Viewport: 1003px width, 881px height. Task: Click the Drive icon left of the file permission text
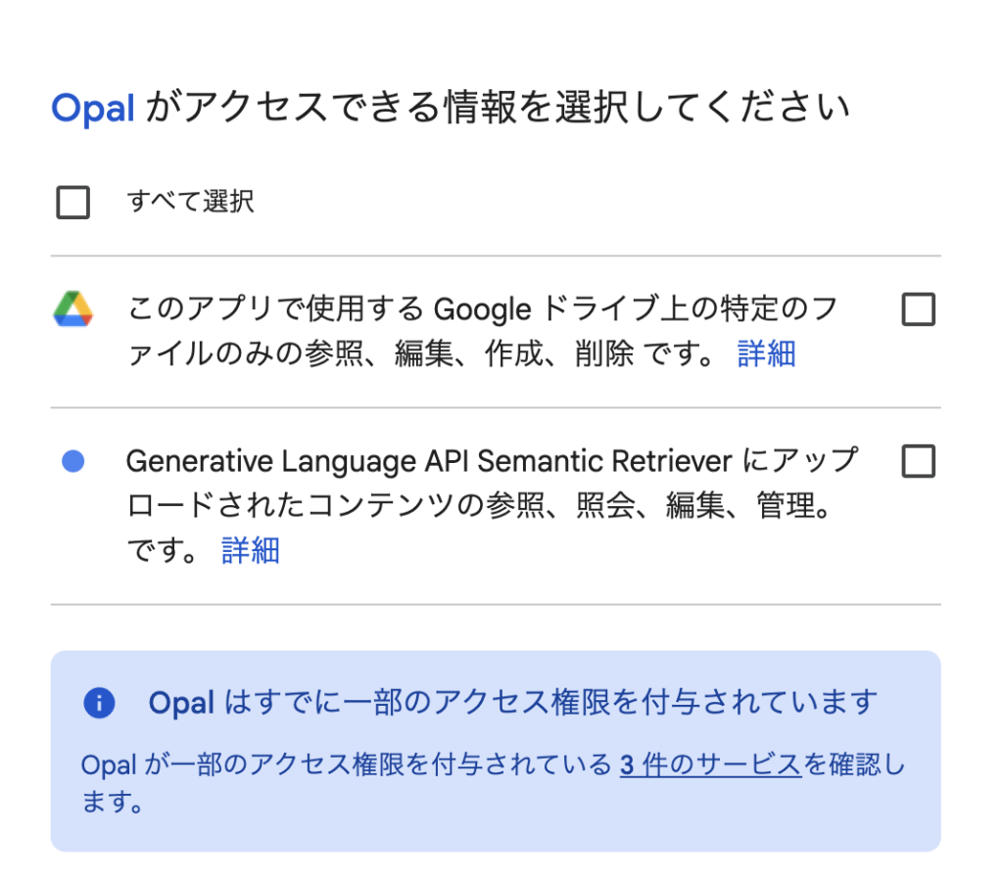(72, 309)
